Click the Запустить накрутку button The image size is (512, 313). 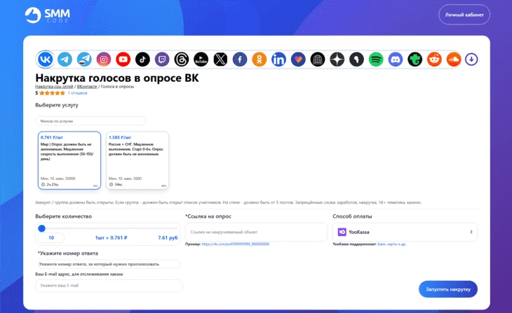(448, 289)
